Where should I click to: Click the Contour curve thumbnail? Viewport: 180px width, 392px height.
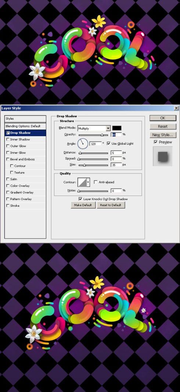coord(82,182)
